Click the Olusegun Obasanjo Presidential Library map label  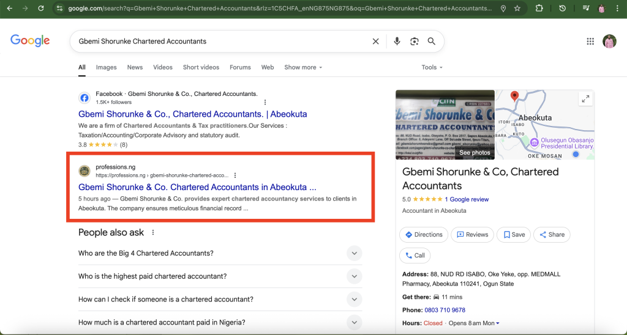567,143
